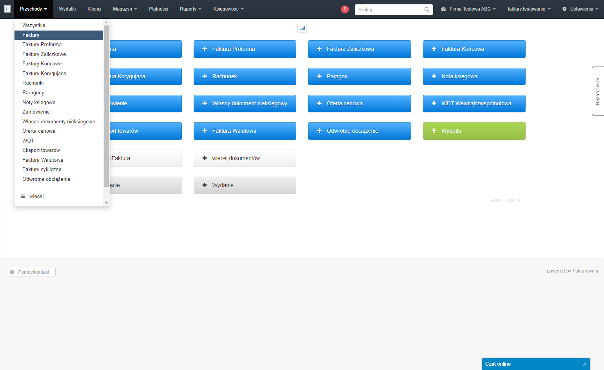Click the więcej dokumentów button
Image resolution: width=604 pixels, height=370 pixels.
coord(245,158)
